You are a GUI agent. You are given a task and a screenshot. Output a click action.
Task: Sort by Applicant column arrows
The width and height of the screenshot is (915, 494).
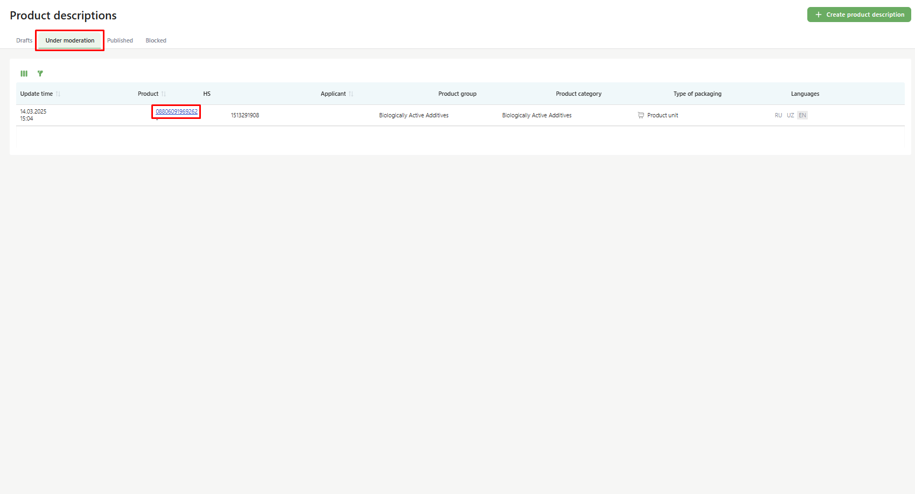[351, 94]
